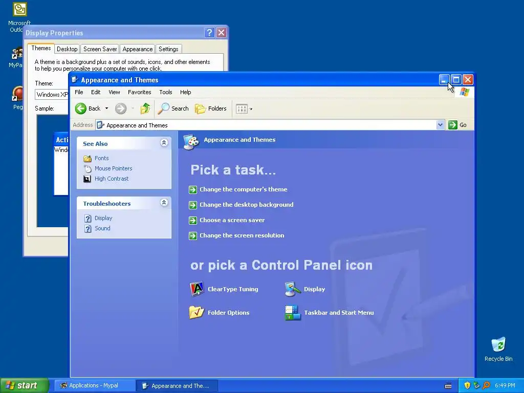Click the Display Properties help question-mark button
The height and width of the screenshot is (393, 524).
click(x=209, y=32)
